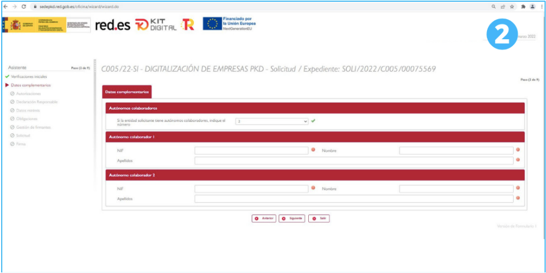Open the browser extensions puzzle icon
Viewport: 546px width, 273px height.
[523, 6]
